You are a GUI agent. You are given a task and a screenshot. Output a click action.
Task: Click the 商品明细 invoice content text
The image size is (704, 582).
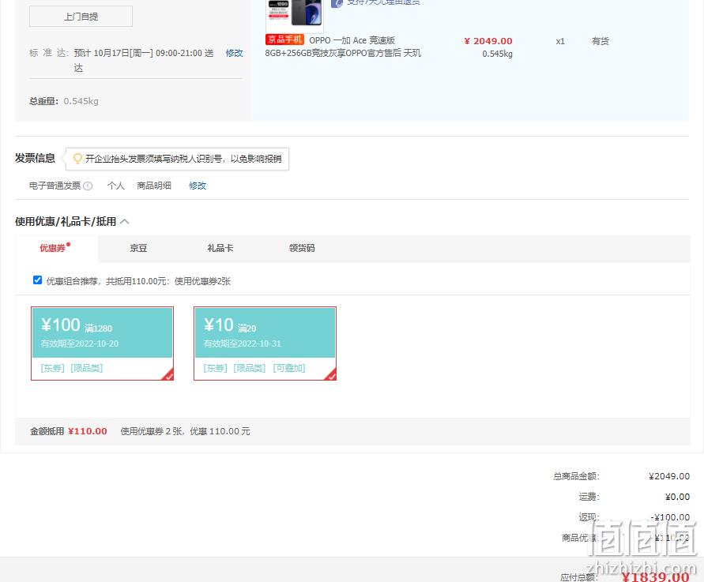(x=154, y=186)
